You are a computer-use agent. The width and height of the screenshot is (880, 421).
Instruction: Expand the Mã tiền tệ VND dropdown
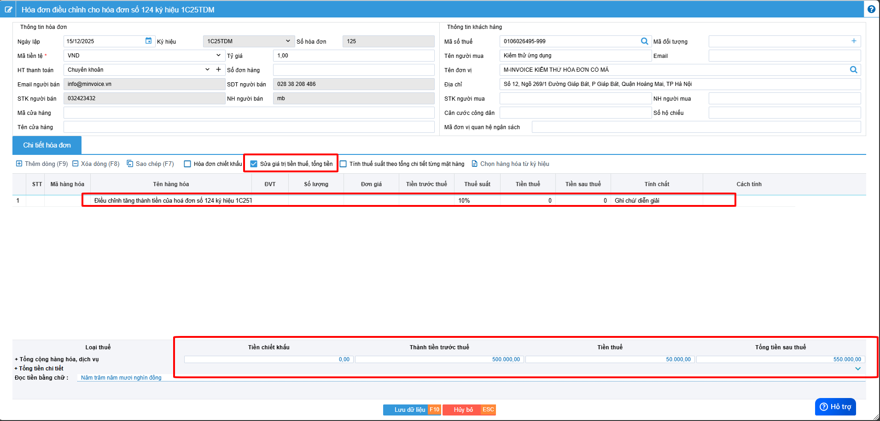click(218, 56)
